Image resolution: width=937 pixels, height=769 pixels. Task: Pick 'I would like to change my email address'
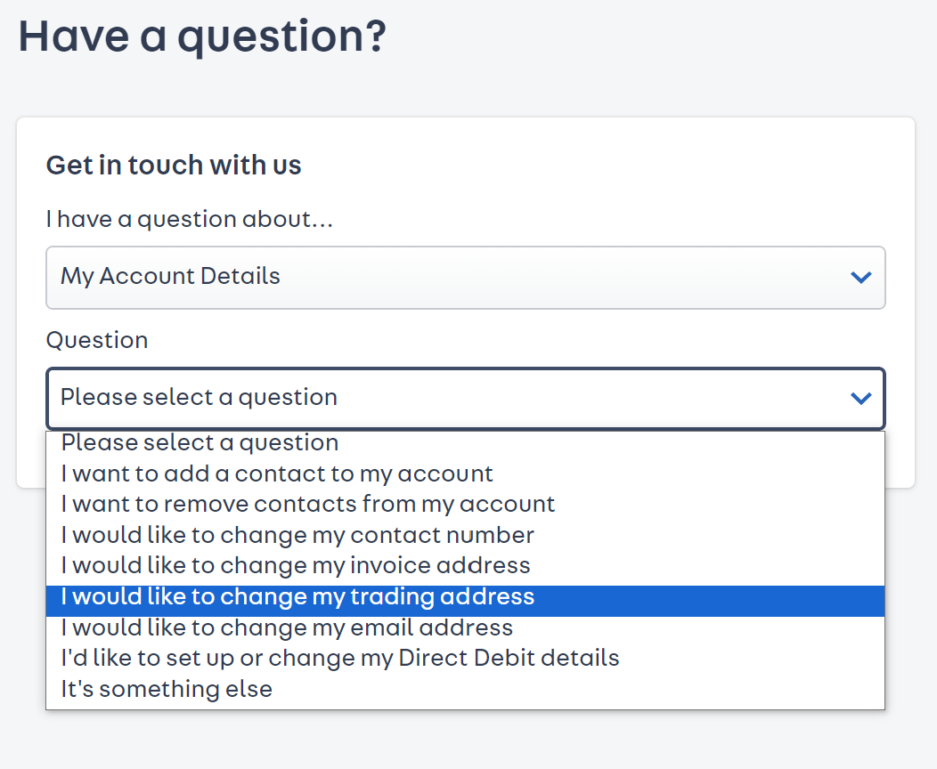pos(285,627)
